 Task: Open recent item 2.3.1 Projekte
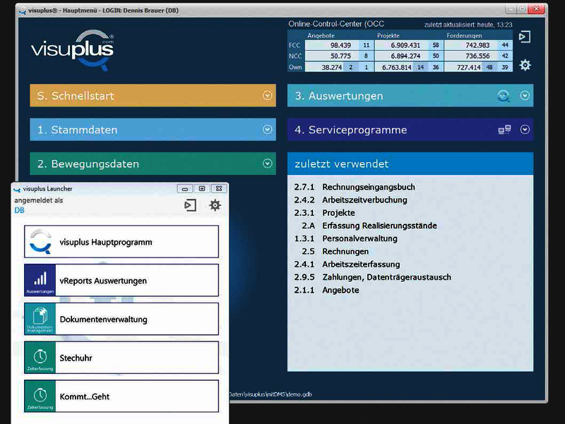click(x=324, y=213)
